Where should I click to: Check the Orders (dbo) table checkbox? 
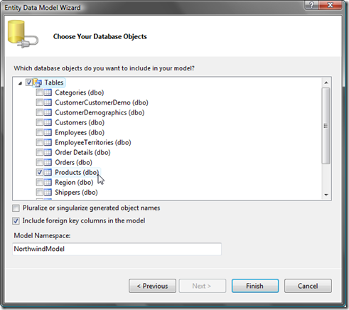(x=40, y=162)
